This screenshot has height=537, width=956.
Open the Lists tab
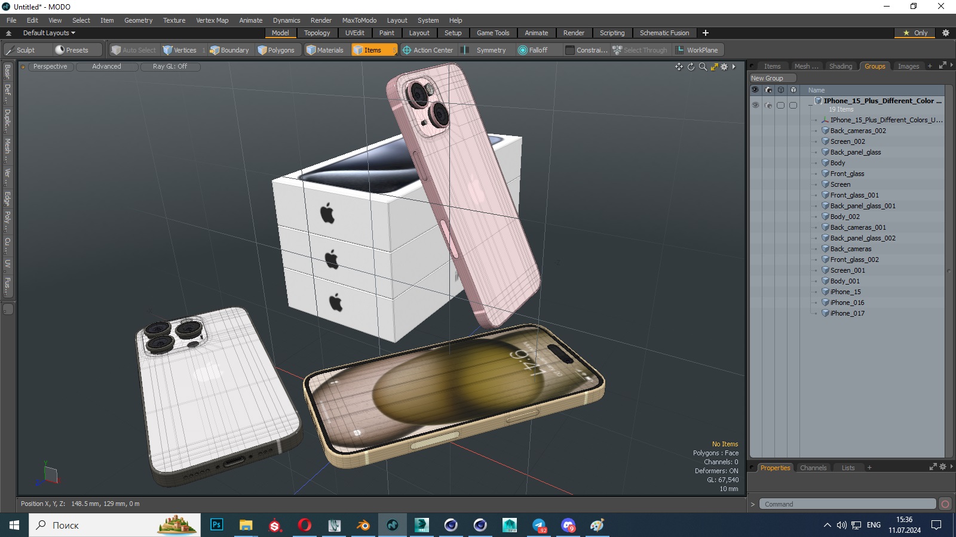pyautogui.click(x=848, y=468)
